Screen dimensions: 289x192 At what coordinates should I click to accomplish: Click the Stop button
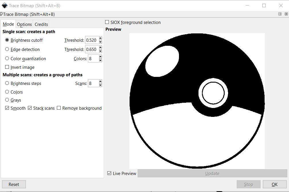tap(248, 184)
